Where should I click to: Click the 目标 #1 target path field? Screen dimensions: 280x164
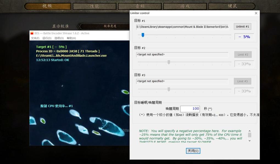click(182, 27)
